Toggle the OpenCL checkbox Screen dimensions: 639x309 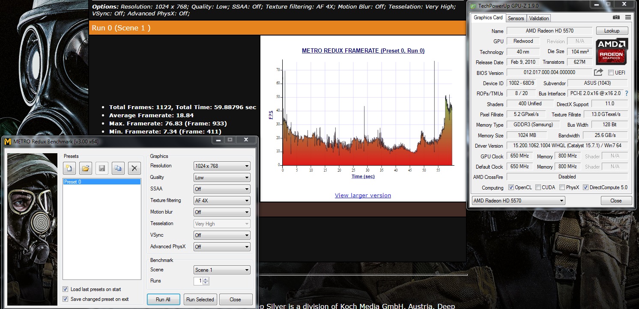click(511, 187)
